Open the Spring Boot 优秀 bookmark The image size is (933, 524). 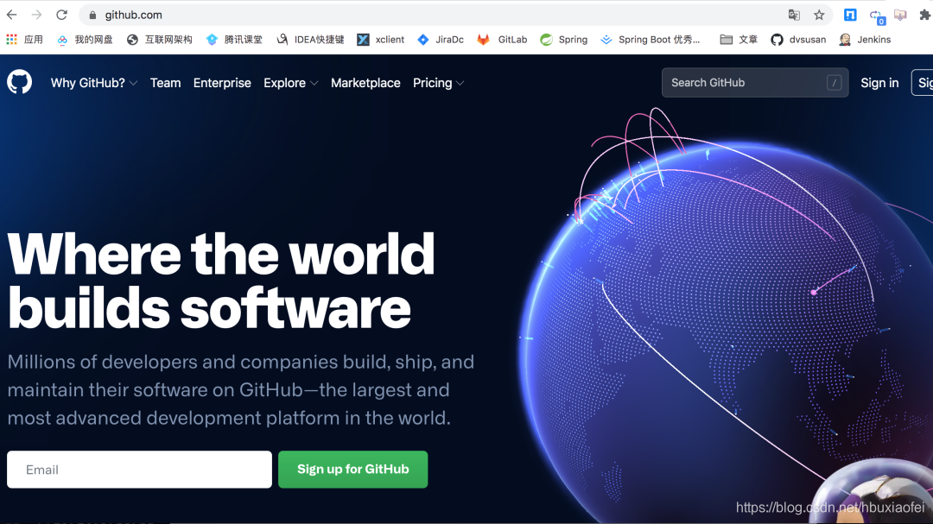coord(651,40)
